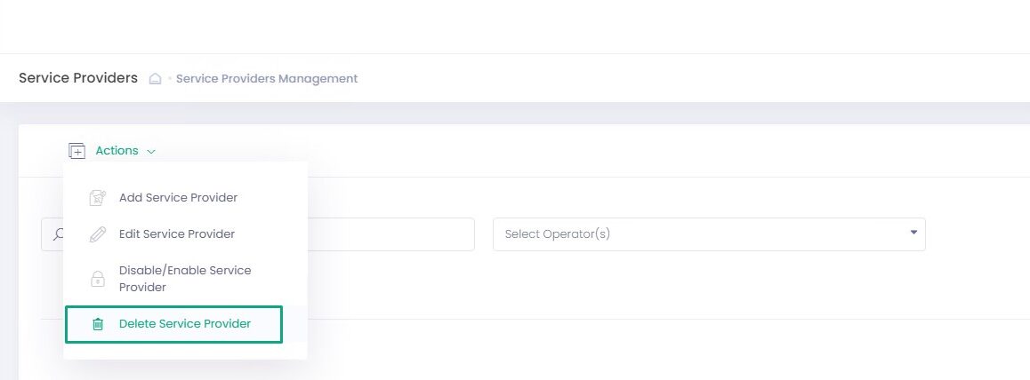Click the caret arrow of operator dropdown
1030x380 pixels.
[x=913, y=233]
